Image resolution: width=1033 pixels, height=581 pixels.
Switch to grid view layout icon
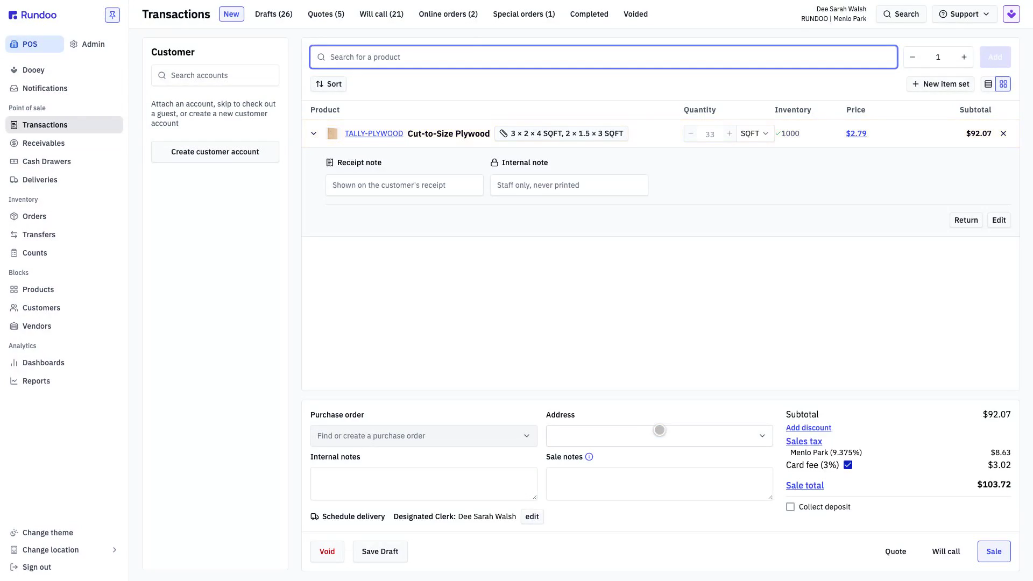click(x=1003, y=84)
